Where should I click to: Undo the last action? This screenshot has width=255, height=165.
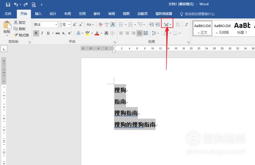click(x=16, y=5)
